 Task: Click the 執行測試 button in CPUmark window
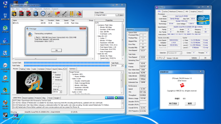point(173,104)
